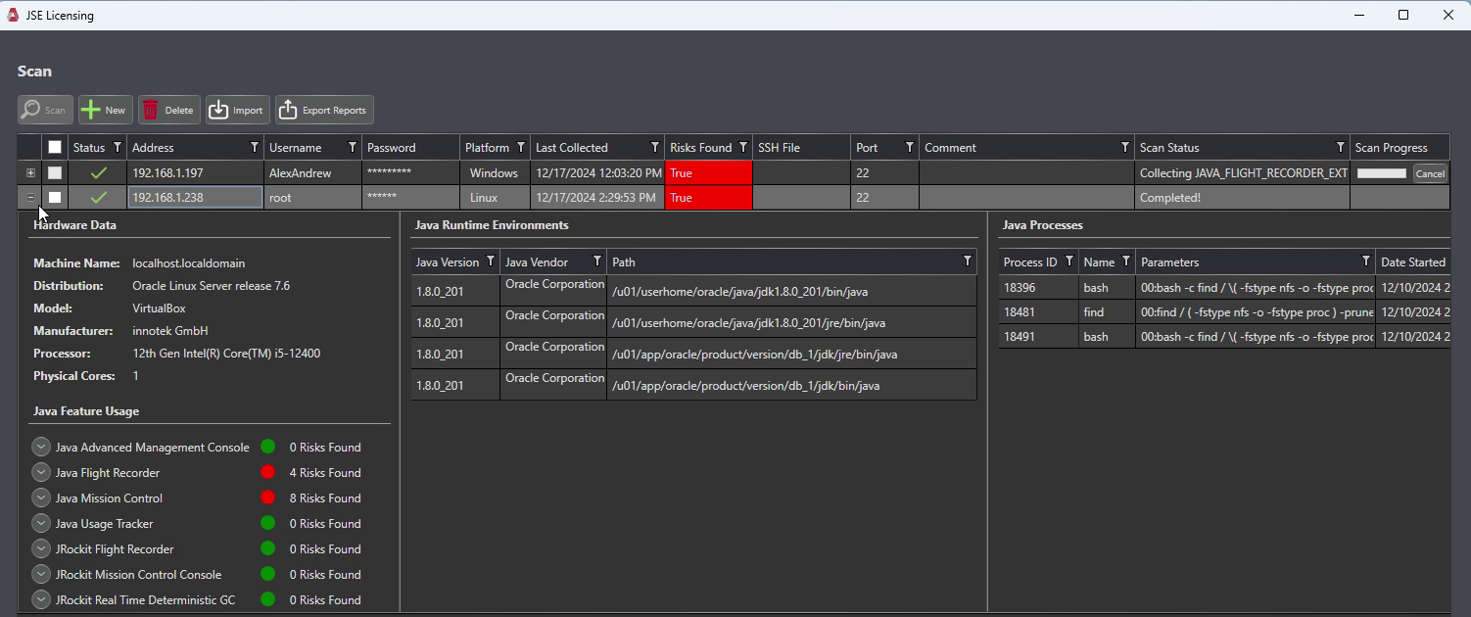
Task: Open filter for Comment column
Action: tap(1125, 147)
